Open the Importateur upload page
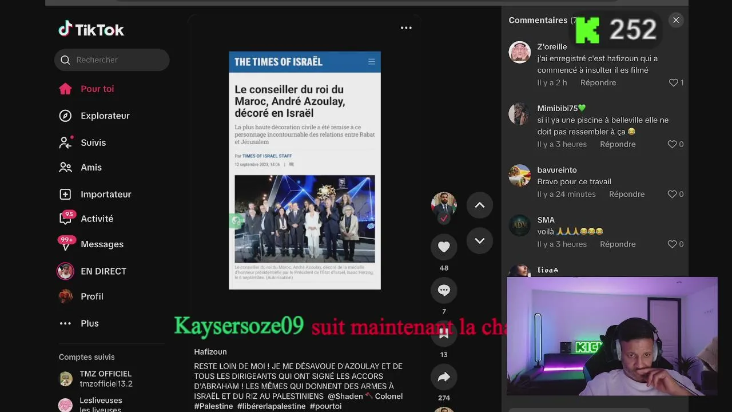This screenshot has width=732, height=412. pyautogui.click(x=106, y=194)
